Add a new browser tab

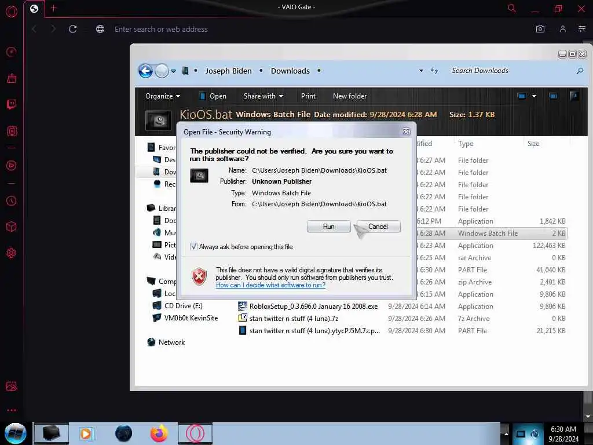[53, 8]
